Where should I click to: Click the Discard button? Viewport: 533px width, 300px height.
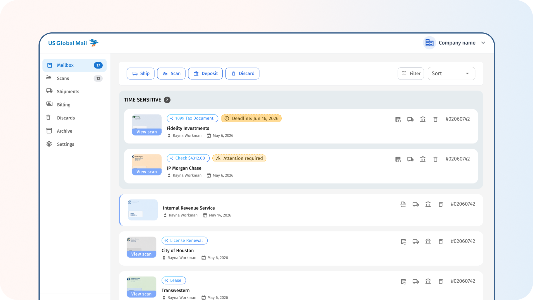click(242, 73)
